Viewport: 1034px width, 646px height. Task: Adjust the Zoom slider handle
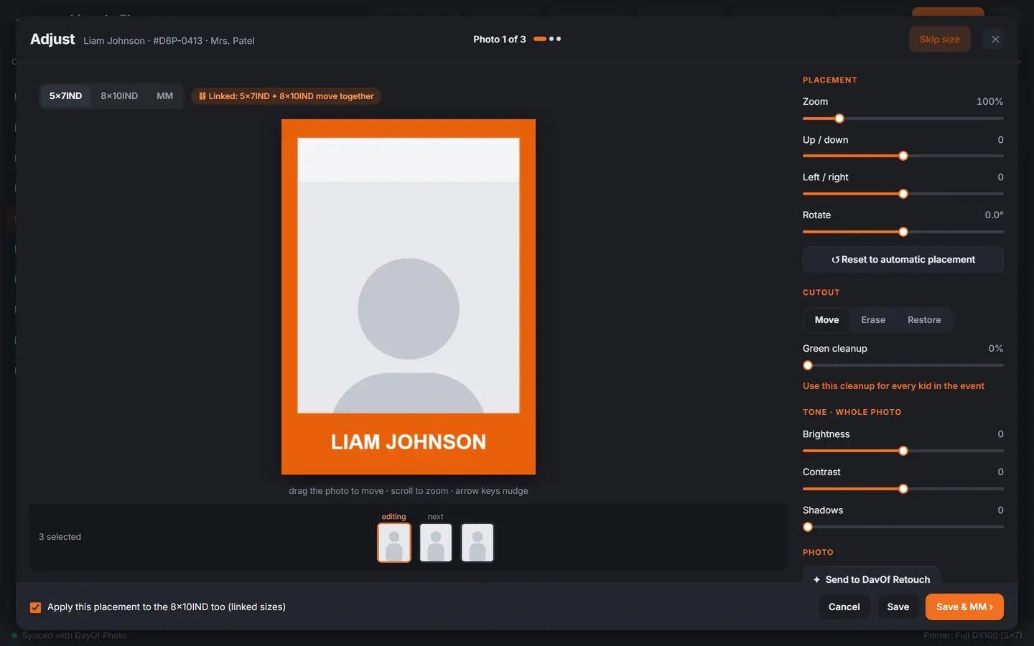tap(839, 118)
